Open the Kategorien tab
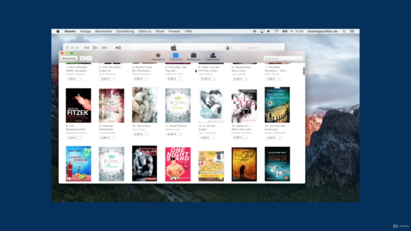This screenshot has width=411, height=231. coord(193,56)
